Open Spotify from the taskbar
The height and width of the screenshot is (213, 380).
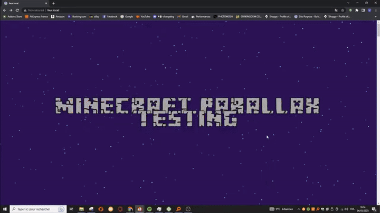pos(149,209)
